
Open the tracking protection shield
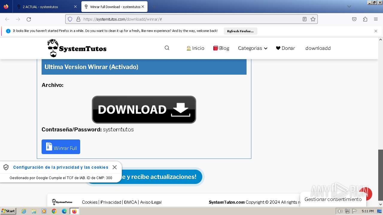pyautogui.click(x=70, y=19)
